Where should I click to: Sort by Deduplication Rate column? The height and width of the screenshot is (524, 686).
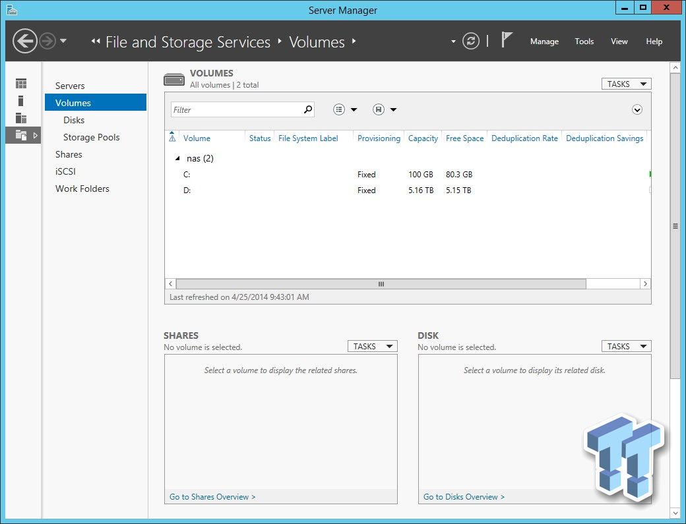pyautogui.click(x=524, y=138)
